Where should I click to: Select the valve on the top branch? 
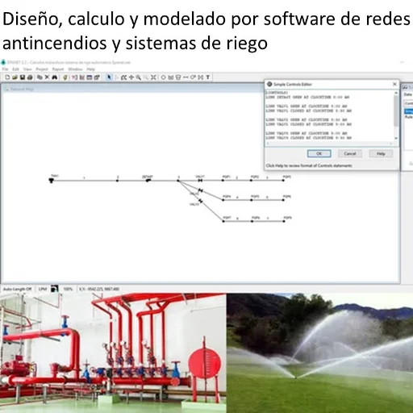point(200,181)
